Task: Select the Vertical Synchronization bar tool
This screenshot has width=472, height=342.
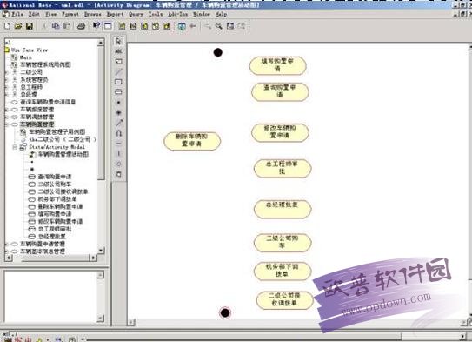Action: [x=118, y=154]
